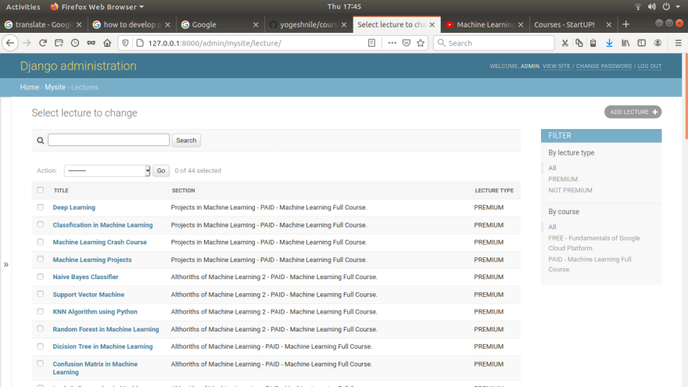Image resolution: width=688 pixels, height=387 pixels.
Task: Focus the lecture search text field
Action: [x=109, y=140]
